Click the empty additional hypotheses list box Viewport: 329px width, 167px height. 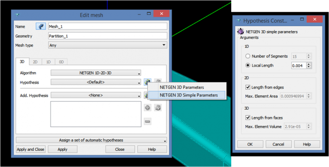pyautogui.click(x=96, y=114)
